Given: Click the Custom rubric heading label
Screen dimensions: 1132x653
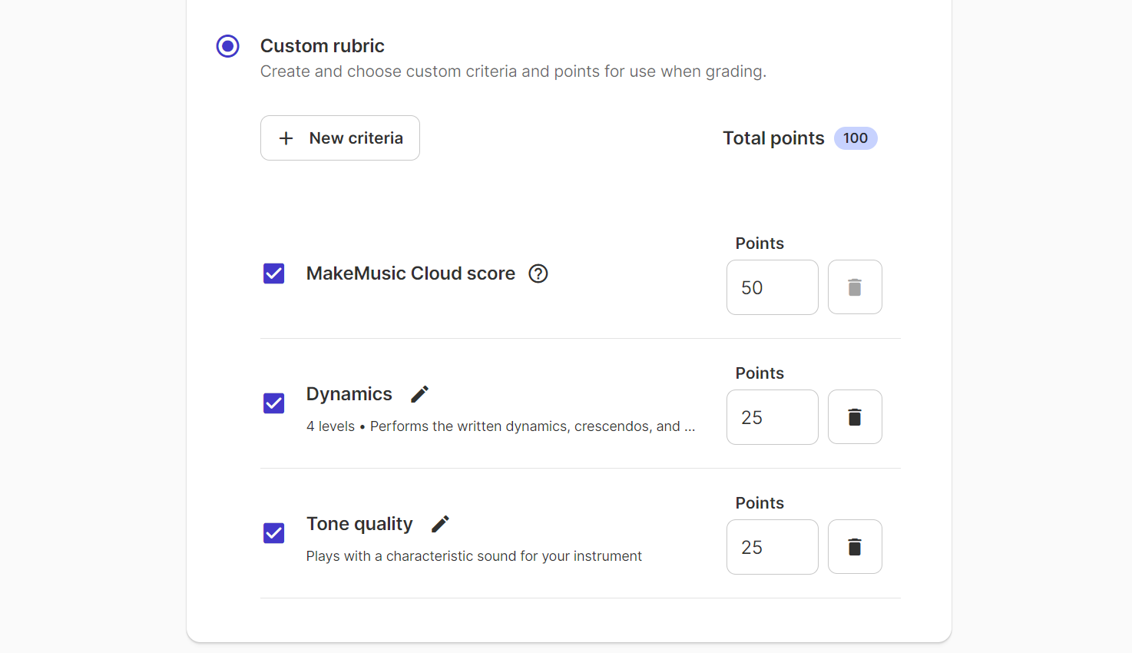Looking at the screenshot, I should pos(323,46).
